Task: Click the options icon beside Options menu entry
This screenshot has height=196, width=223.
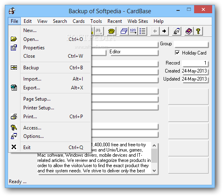Action: 14,136
